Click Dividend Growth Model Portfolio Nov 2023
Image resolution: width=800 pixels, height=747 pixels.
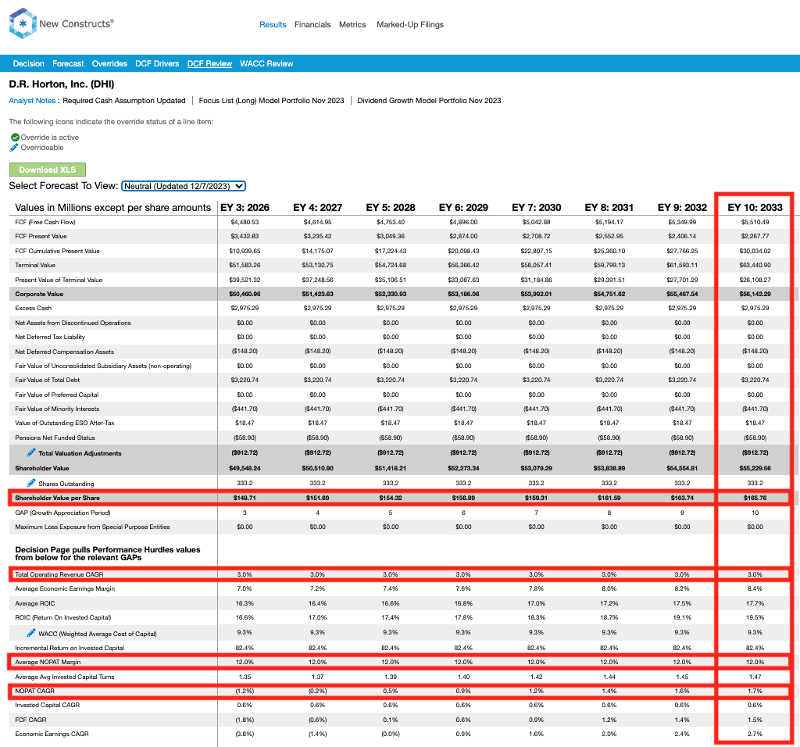coord(429,101)
